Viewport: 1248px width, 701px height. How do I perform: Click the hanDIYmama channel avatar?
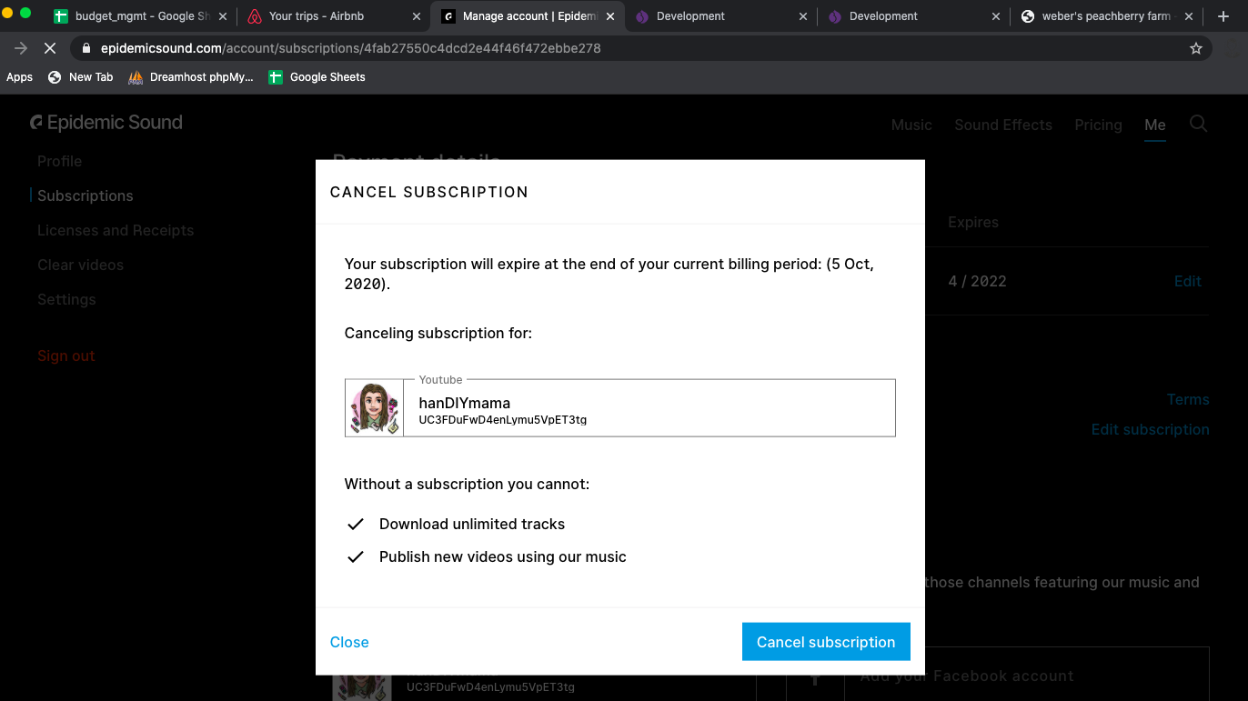pos(374,407)
